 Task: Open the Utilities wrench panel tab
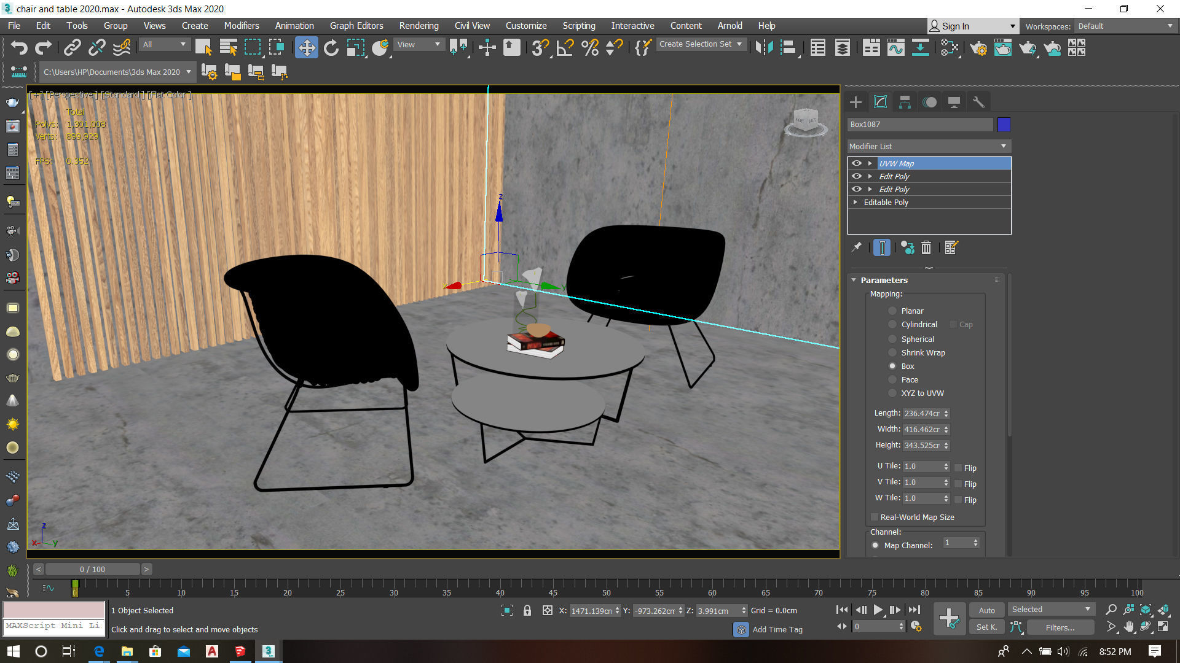click(978, 102)
